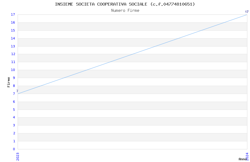Click the x-axis title 'Anno'
The image size is (250, 162).
[243, 159]
